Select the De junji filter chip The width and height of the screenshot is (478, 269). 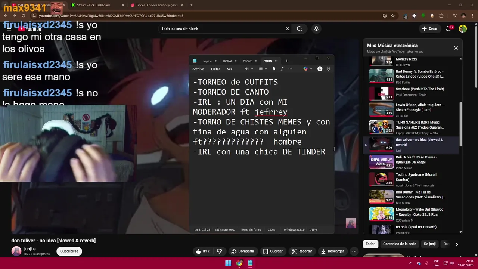pos(429,244)
